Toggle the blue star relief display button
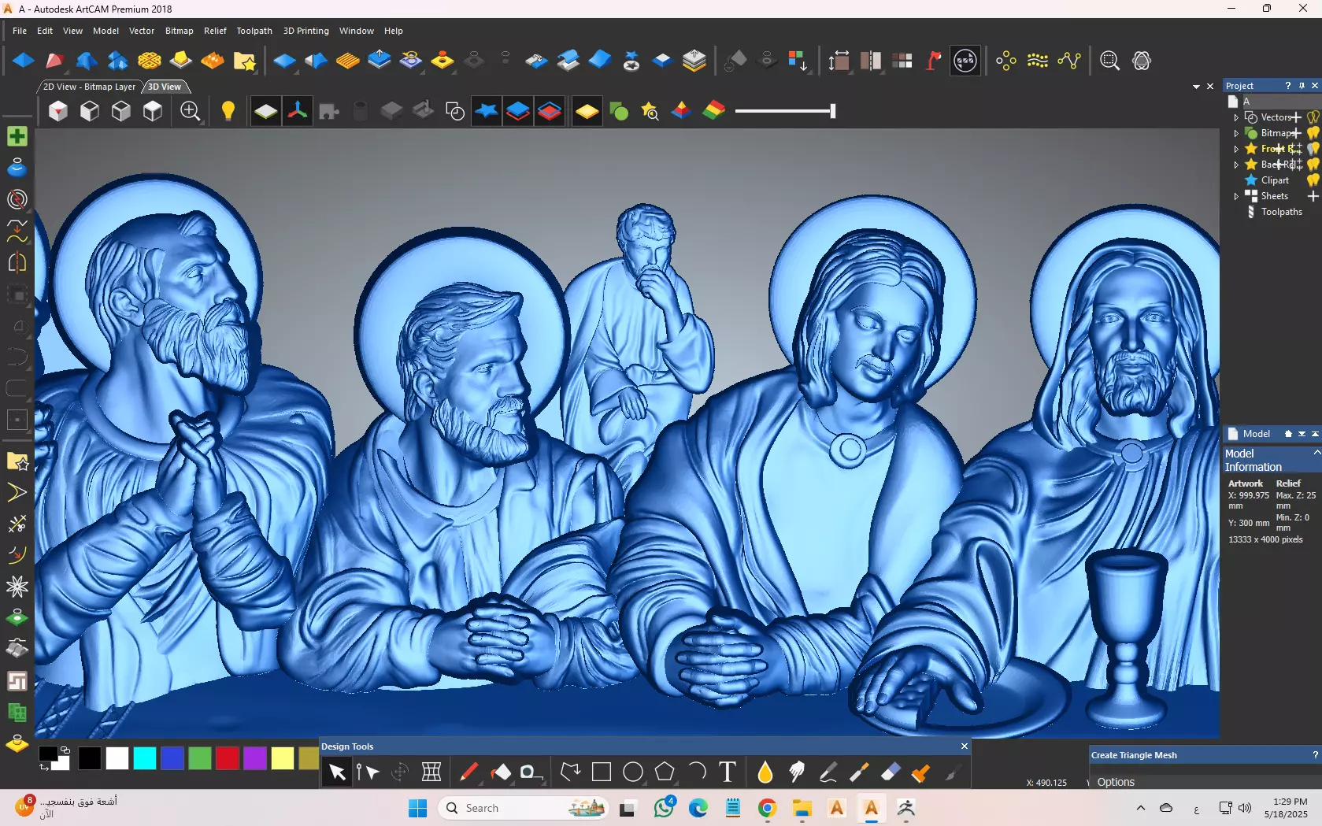Viewport: 1322px width, 826px height. click(x=487, y=111)
